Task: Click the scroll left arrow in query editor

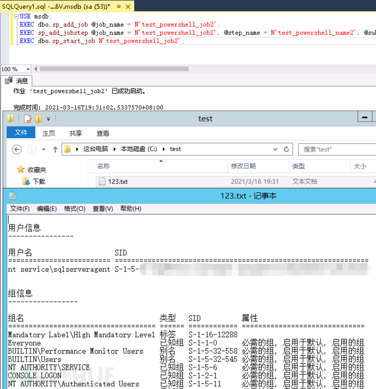Action: (35, 69)
